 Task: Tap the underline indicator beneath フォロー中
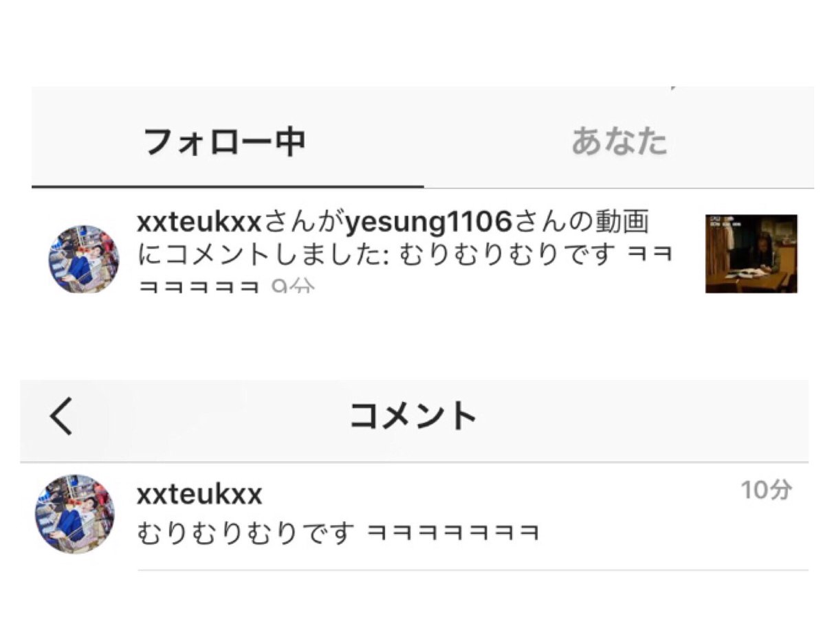(x=228, y=186)
